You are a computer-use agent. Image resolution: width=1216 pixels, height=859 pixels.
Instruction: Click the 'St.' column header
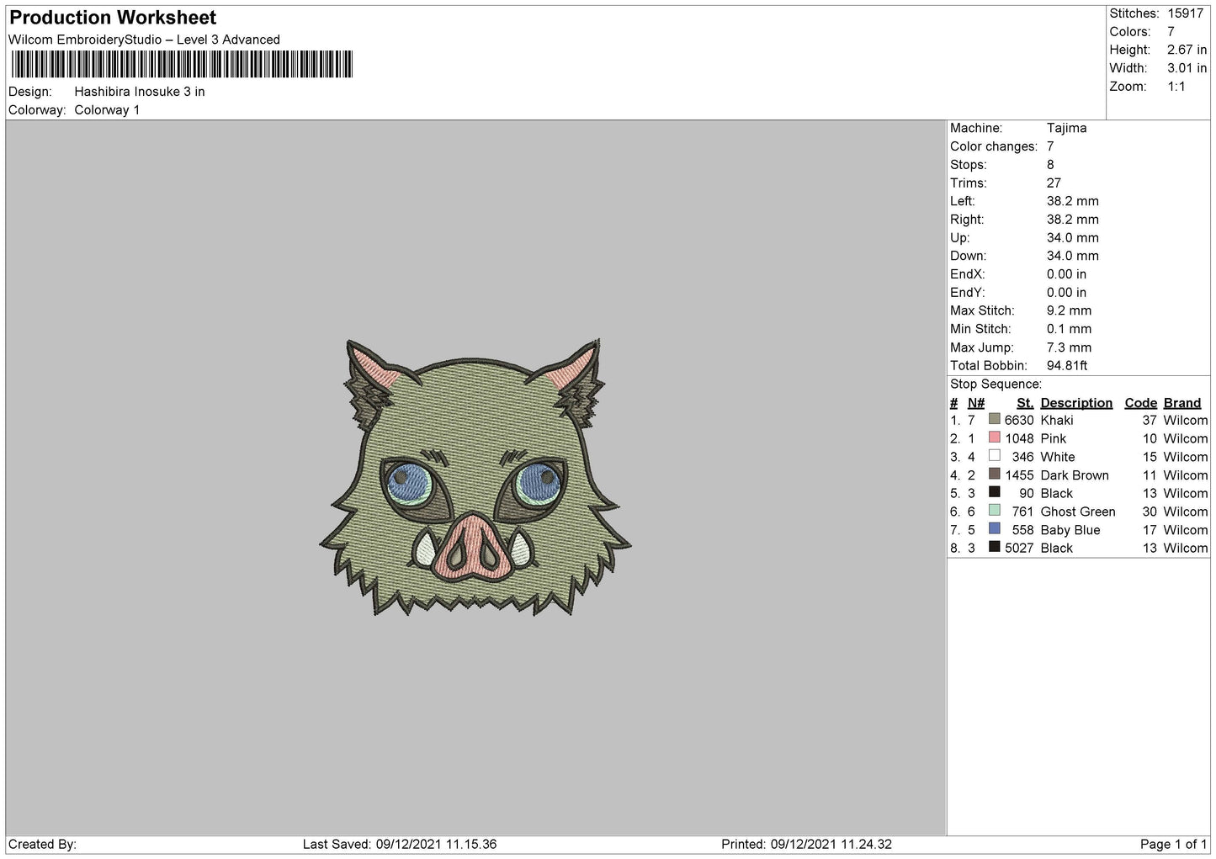pyautogui.click(x=1025, y=403)
